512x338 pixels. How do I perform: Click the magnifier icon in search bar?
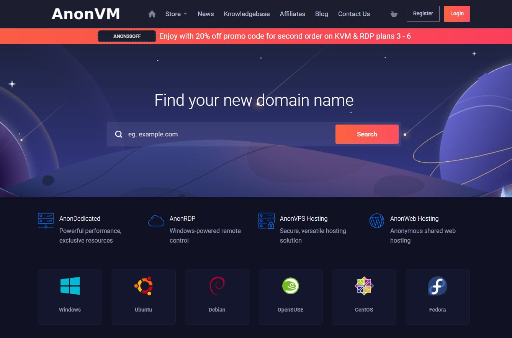coord(119,134)
